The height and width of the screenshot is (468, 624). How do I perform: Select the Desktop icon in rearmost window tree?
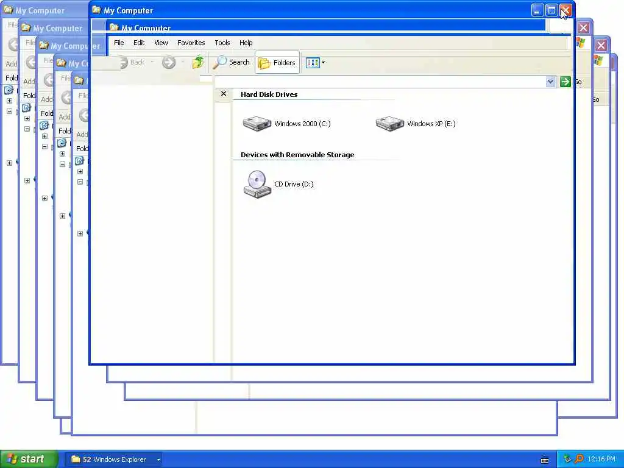point(9,90)
